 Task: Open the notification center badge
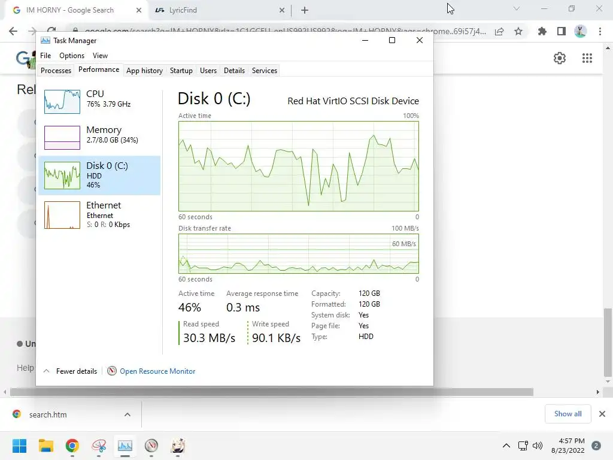[x=596, y=446]
